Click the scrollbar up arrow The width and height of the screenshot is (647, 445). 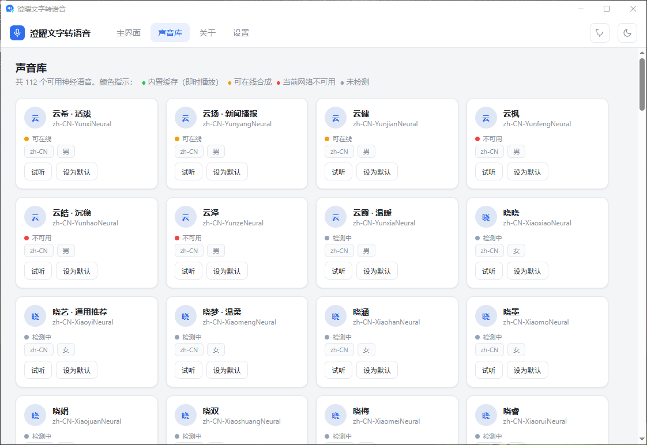642,53
